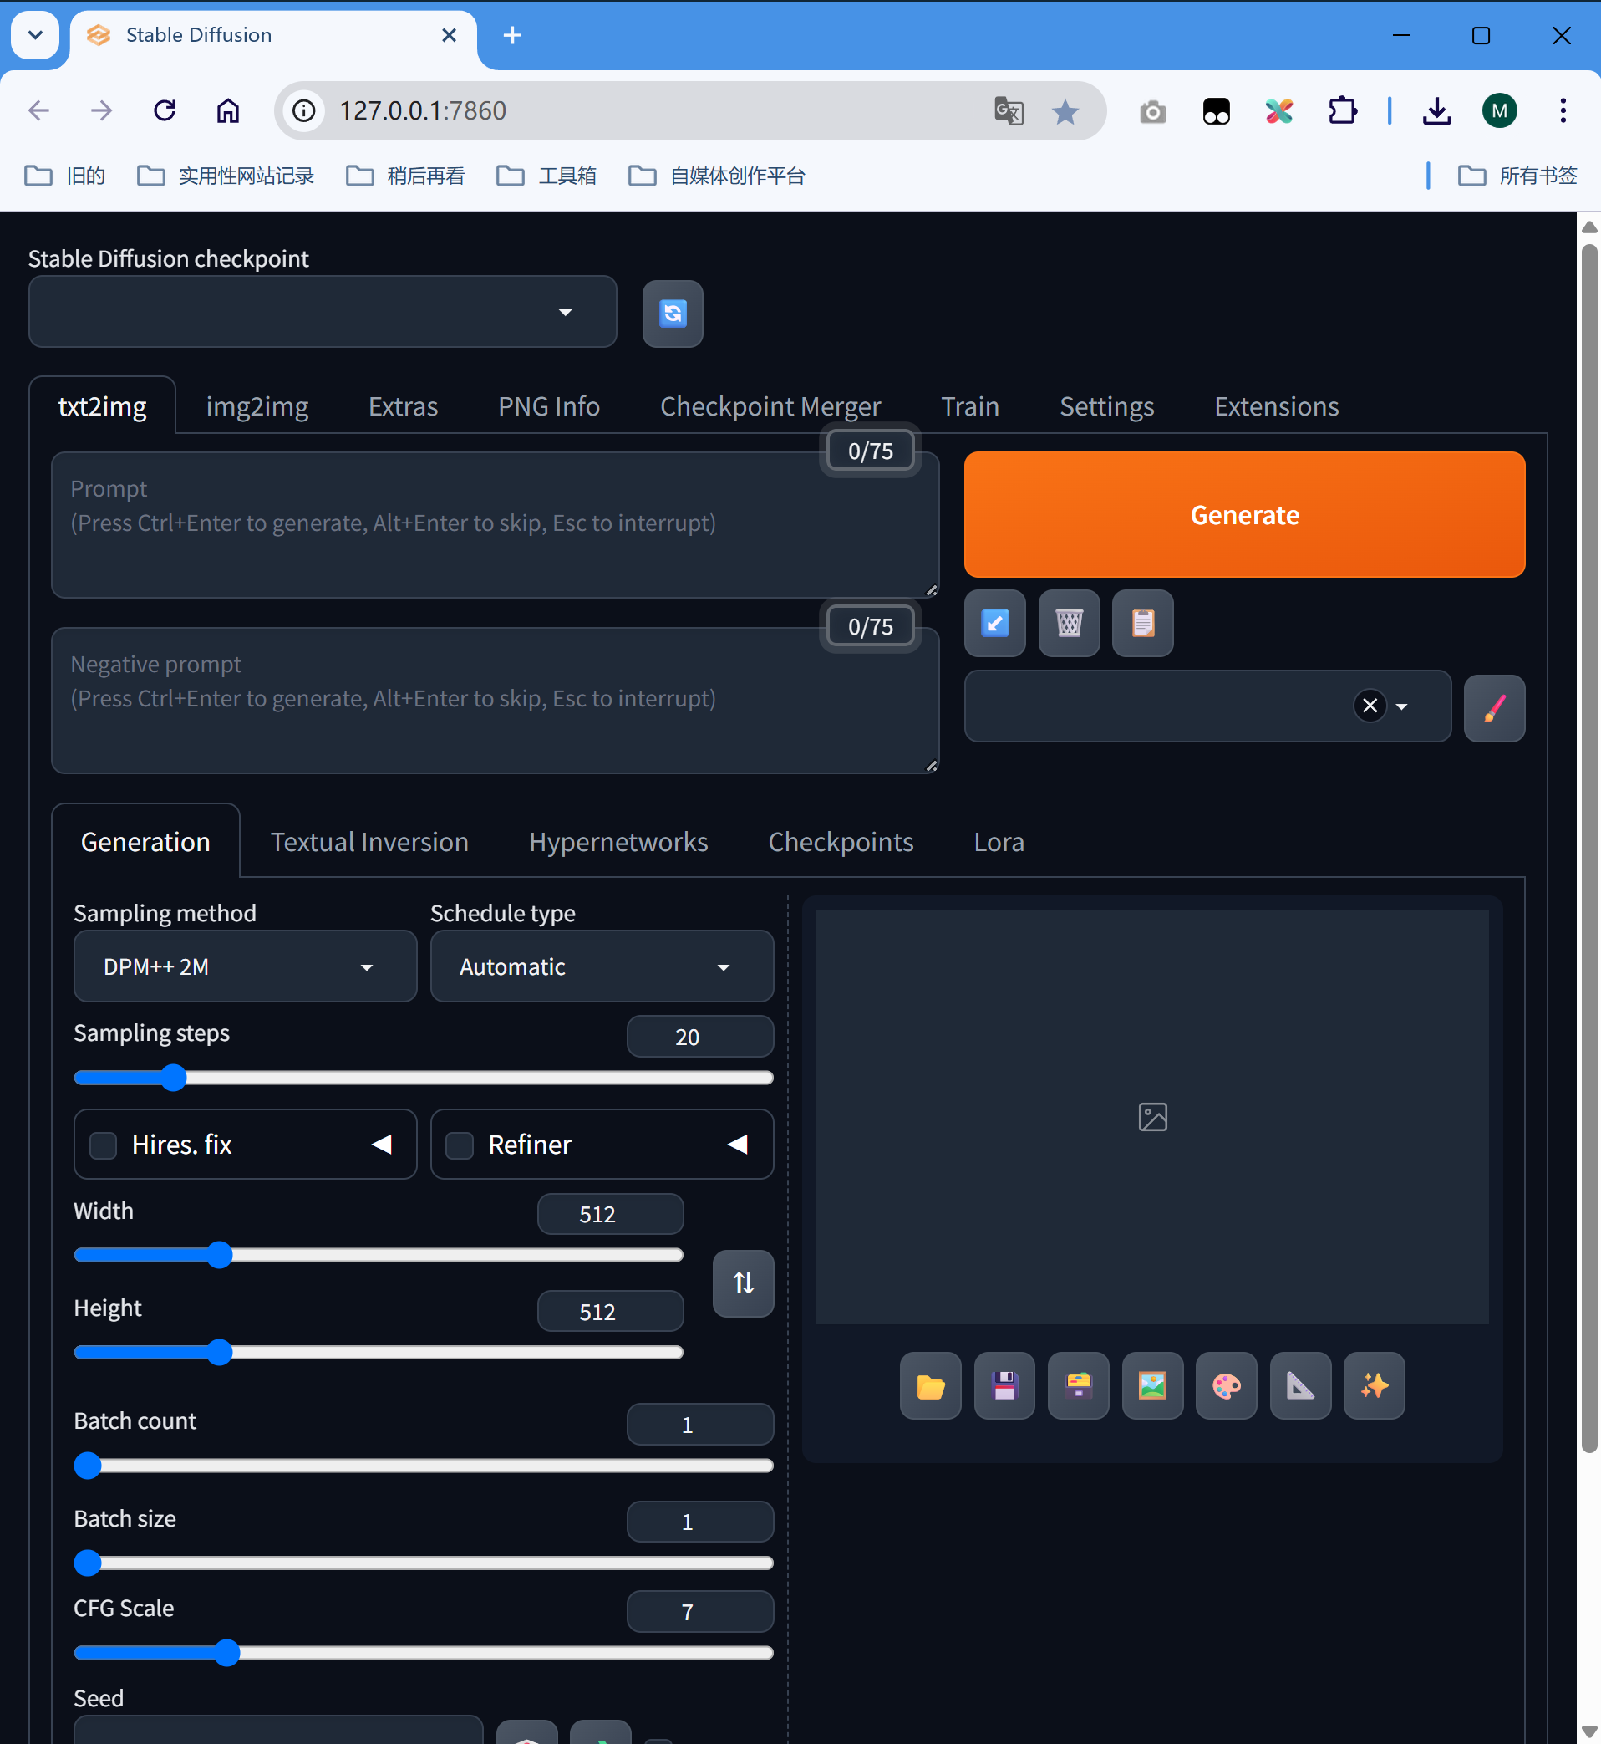Click the browser screenshot camera icon
This screenshot has width=1601, height=1744.
coord(1152,111)
